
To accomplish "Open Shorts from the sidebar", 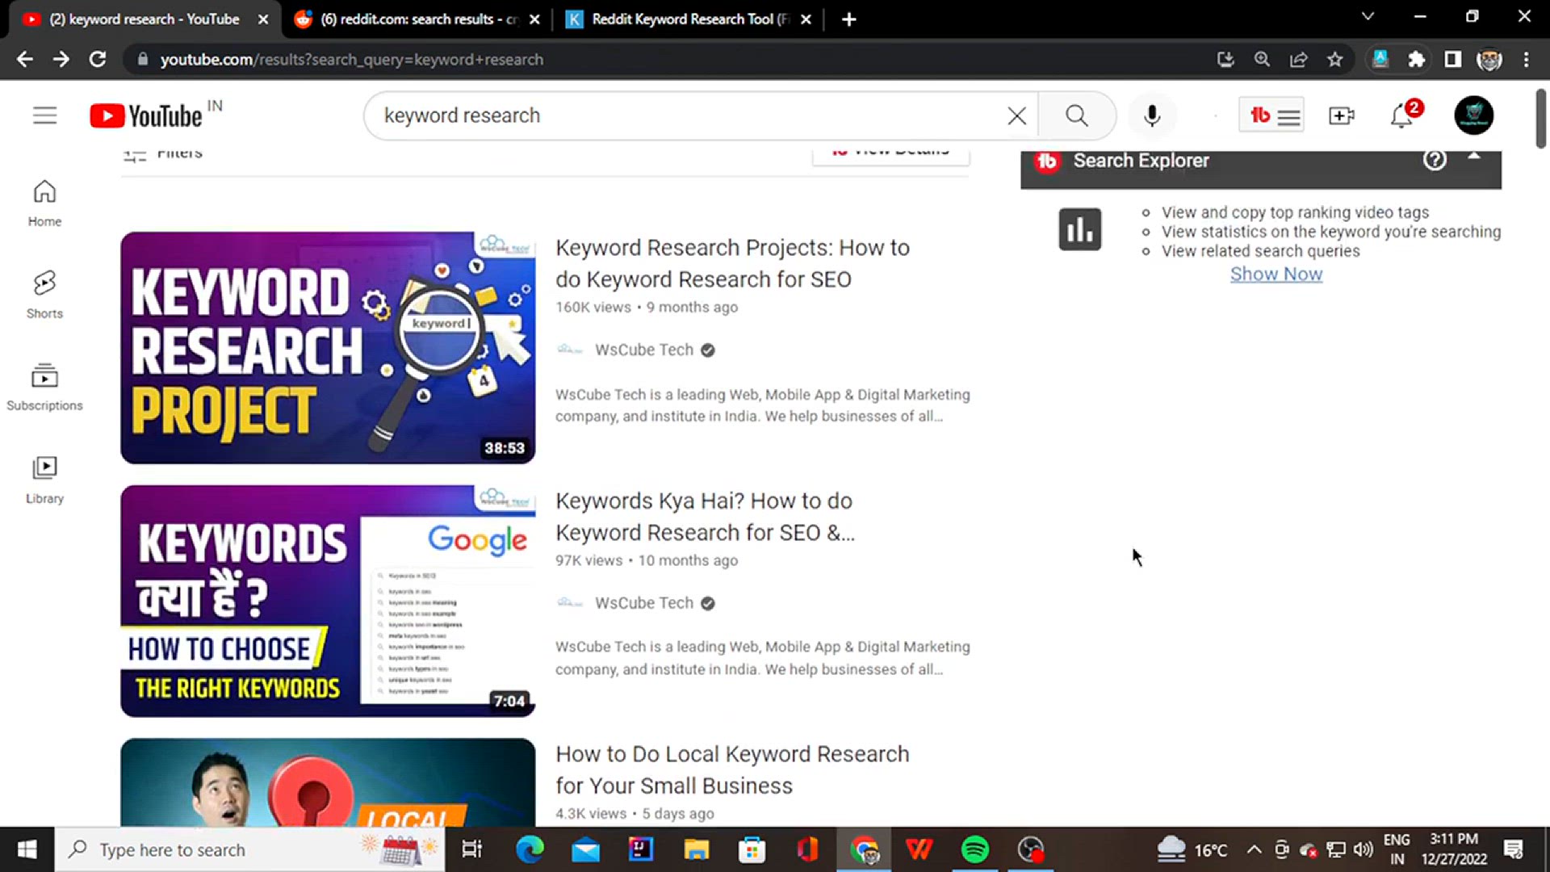I will pyautogui.click(x=44, y=296).
